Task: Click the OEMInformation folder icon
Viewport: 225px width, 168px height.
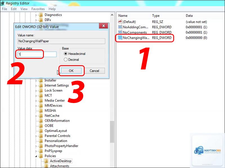Action: click(41, 121)
